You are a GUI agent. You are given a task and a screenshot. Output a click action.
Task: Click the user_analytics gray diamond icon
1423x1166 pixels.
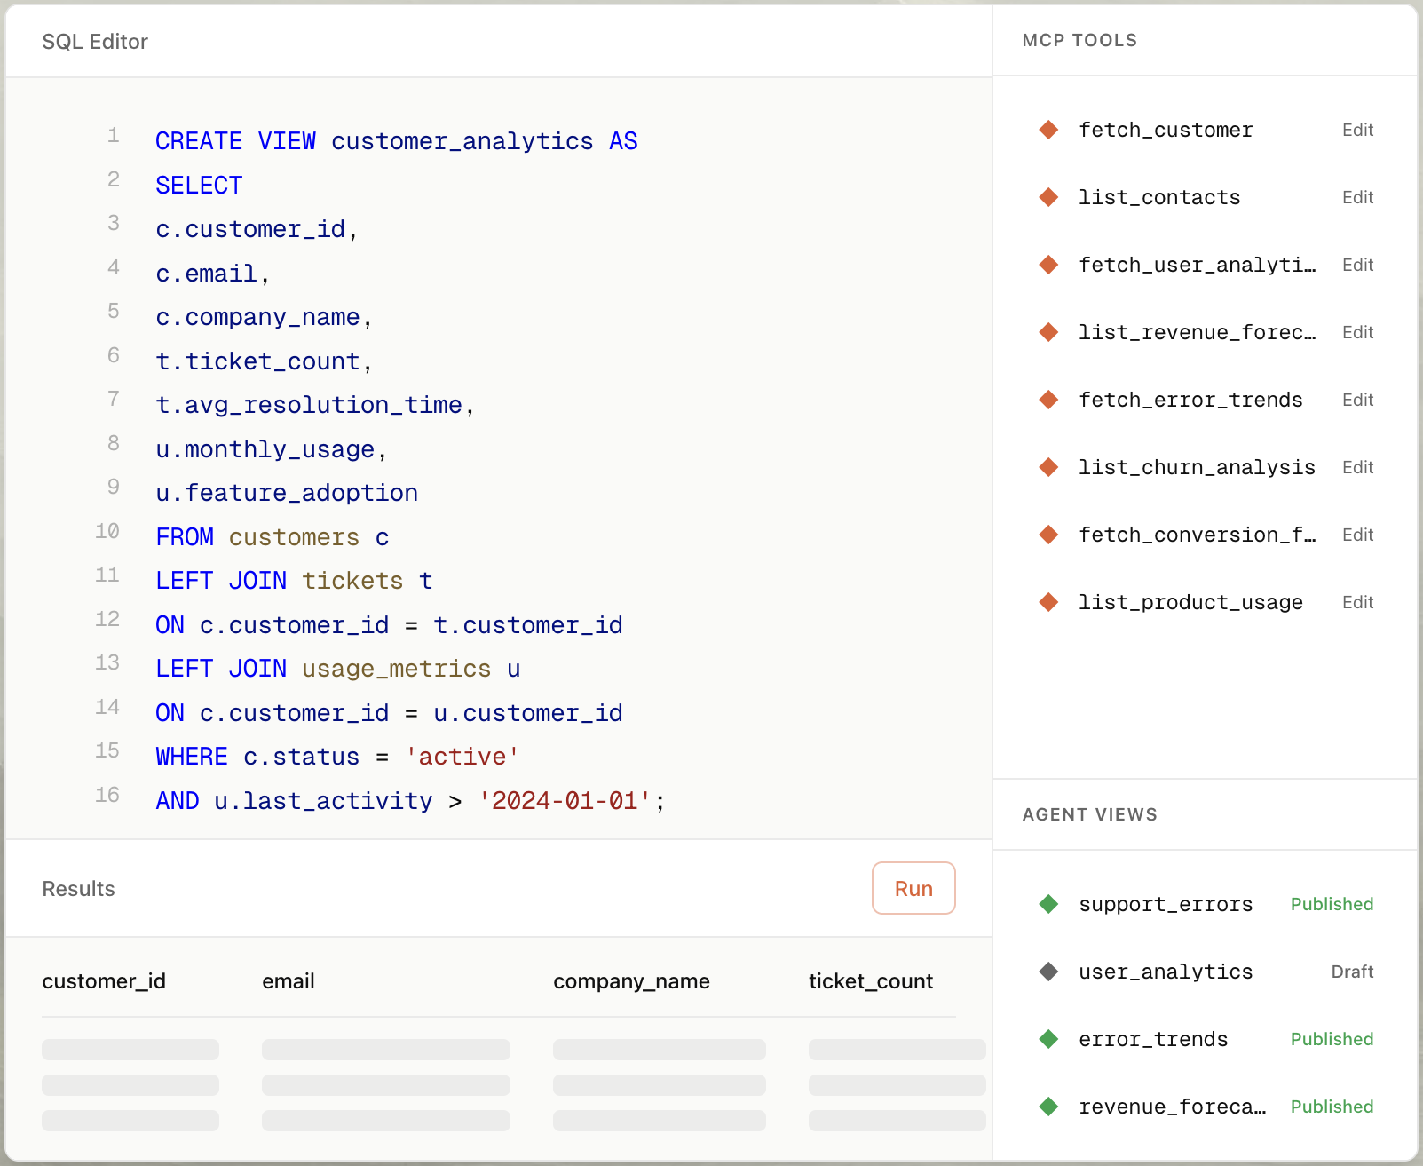pyautogui.click(x=1048, y=972)
